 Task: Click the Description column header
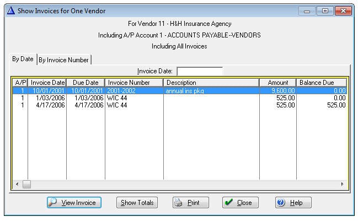coord(211,83)
